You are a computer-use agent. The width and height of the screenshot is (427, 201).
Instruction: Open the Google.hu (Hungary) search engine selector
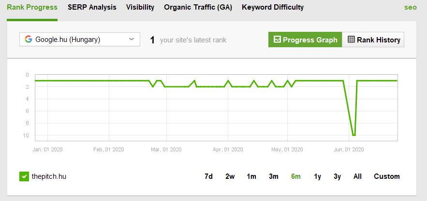pyautogui.click(x=80, y=40)
